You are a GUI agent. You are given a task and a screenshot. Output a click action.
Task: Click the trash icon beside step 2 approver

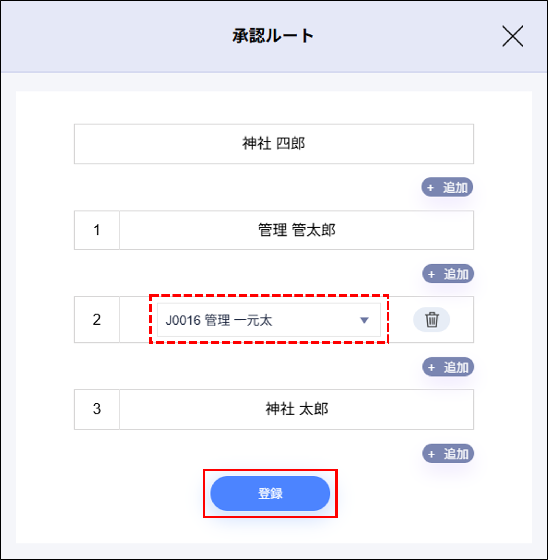[431, 320]
